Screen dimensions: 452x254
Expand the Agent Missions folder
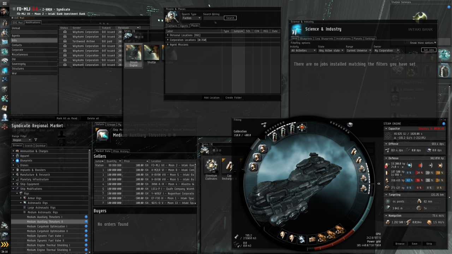point(168,45)
